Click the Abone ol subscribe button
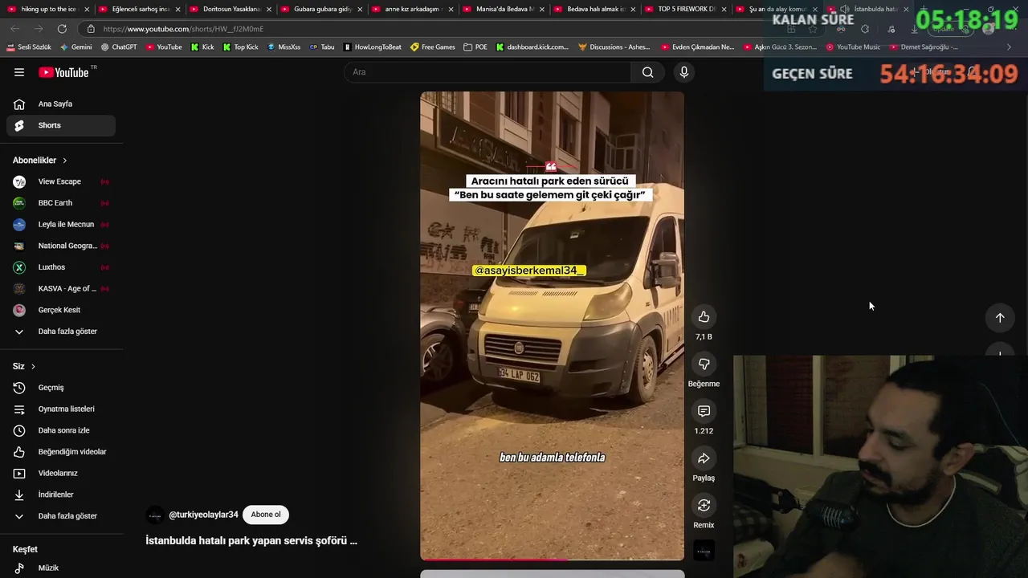Viewport: 1028px width, 578px height. (266, 515)
